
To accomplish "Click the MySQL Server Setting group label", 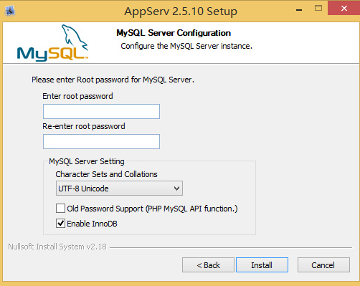I will pyautogui.click(x=87, y=161).
